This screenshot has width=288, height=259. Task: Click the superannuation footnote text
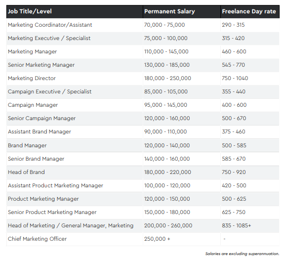pyautogui.click(x=242, y=254)
